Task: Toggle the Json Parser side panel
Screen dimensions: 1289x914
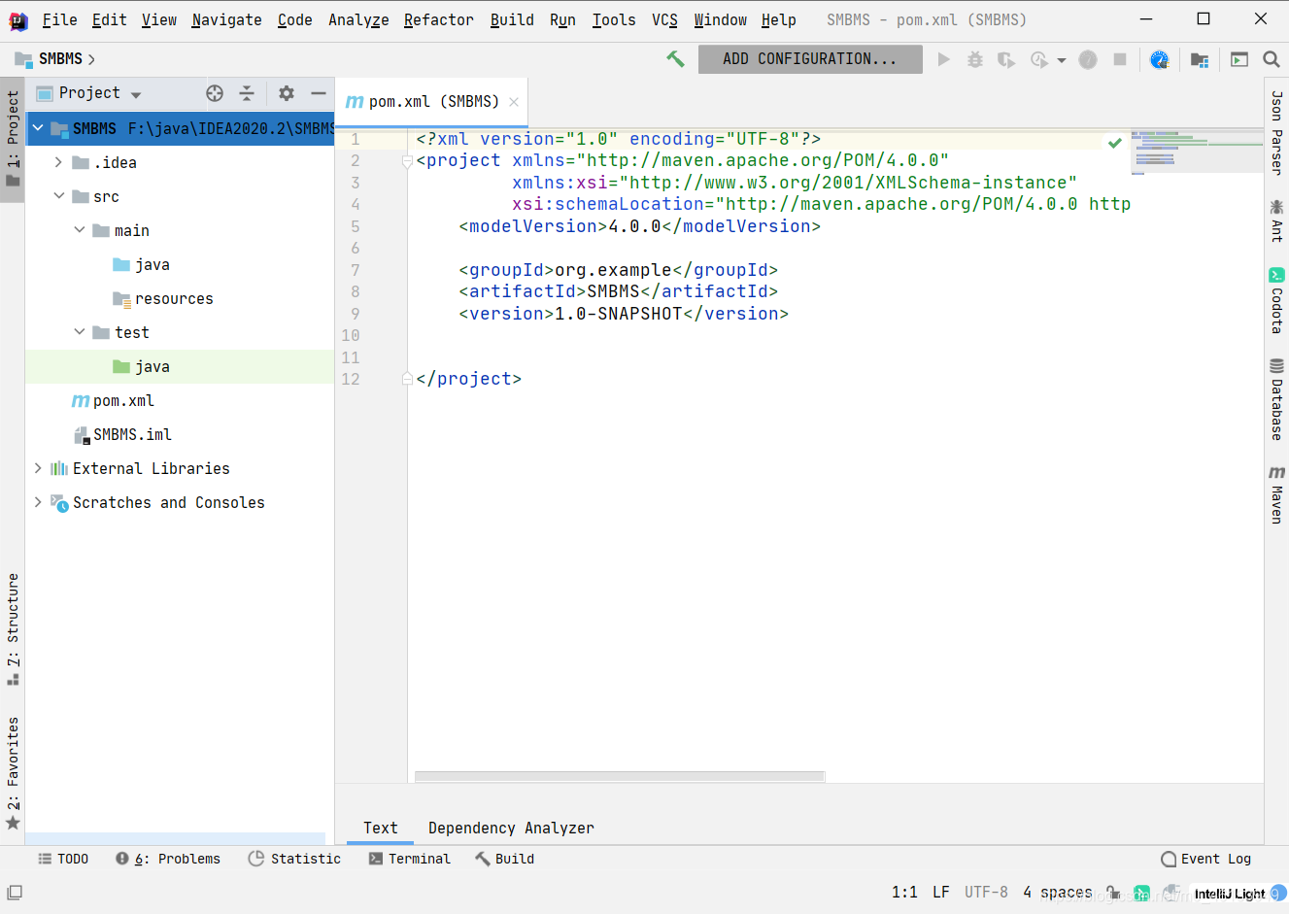Action: [1276, 132]
